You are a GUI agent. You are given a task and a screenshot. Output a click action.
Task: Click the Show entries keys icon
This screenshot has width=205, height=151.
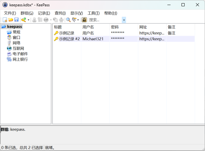tap(74, 20)
